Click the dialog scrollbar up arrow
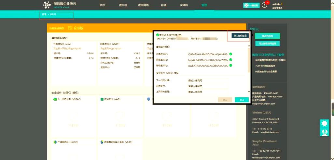This screenshot has width=334, height=160. pyautogui.click(x=249, y=46)
